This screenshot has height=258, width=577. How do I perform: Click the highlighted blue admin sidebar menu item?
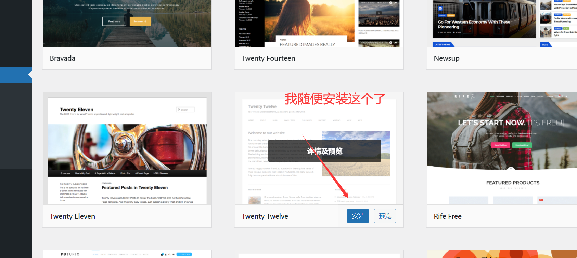[16, 75]
